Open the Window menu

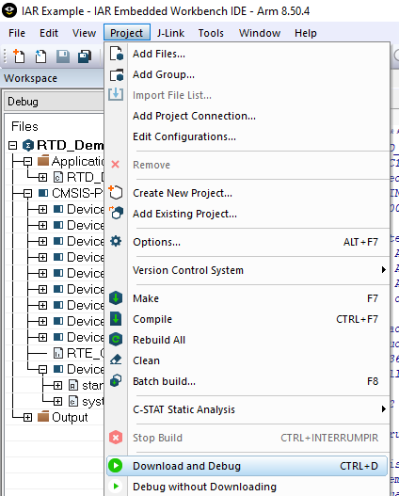click(260, 33)
